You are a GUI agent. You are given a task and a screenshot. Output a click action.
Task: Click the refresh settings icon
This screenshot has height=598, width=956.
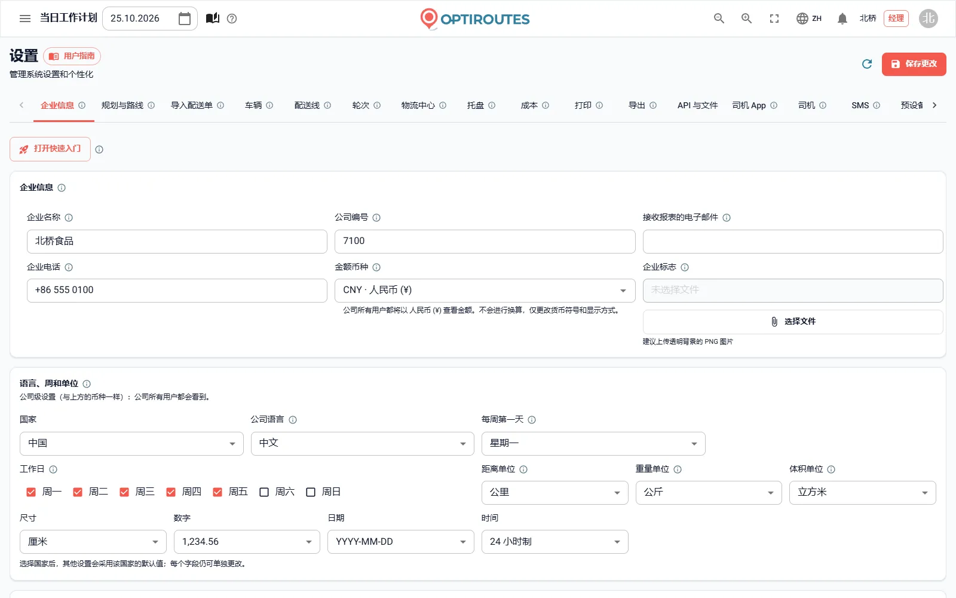point(867,64)
